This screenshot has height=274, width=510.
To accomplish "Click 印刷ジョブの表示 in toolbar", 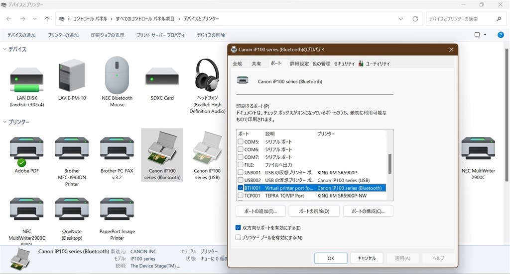I will [x=108, y=35].
